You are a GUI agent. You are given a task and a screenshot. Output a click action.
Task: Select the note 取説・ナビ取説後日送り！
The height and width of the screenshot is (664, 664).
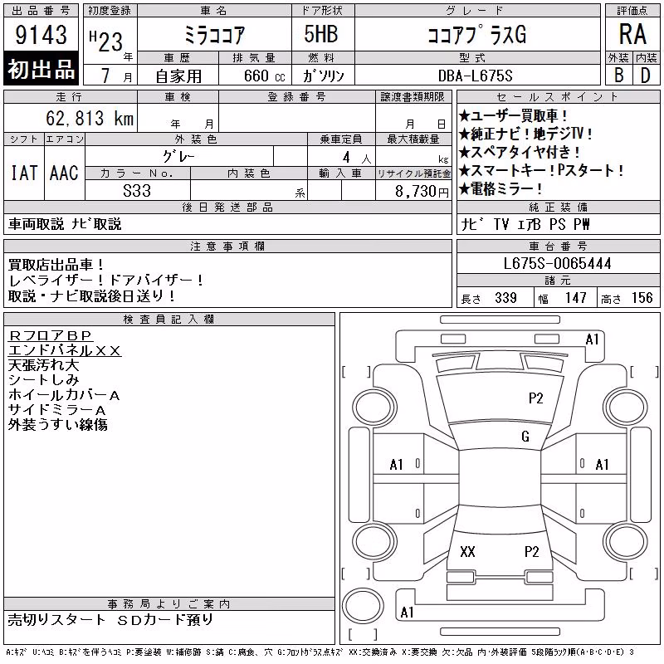click(x=91, y=296)
